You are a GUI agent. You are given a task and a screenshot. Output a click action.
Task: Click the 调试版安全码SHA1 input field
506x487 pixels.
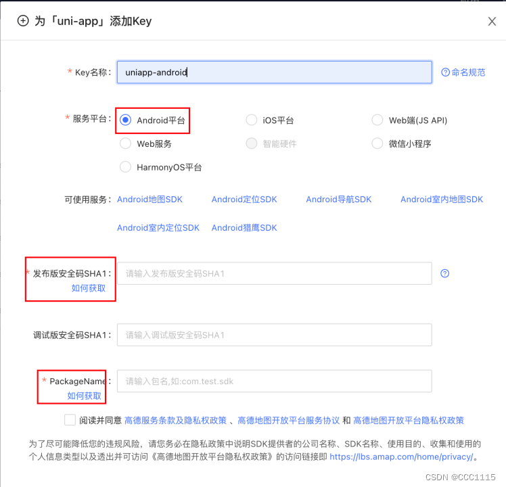pos(274,335)
